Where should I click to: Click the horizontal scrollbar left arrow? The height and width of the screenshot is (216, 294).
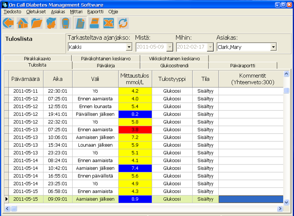[x=7, y=209]
